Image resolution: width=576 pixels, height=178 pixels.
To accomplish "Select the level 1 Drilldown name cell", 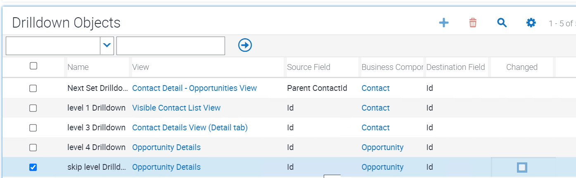I will (96, 108).
